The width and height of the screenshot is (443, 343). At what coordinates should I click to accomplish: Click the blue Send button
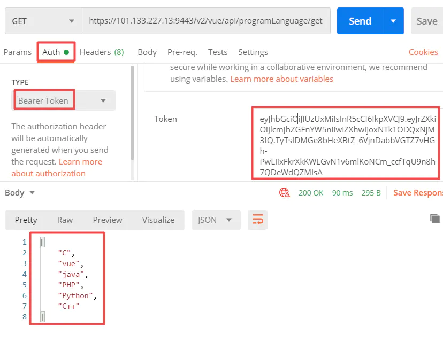coord(360,21)
